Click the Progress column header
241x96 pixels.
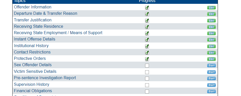tap(147, 1)
